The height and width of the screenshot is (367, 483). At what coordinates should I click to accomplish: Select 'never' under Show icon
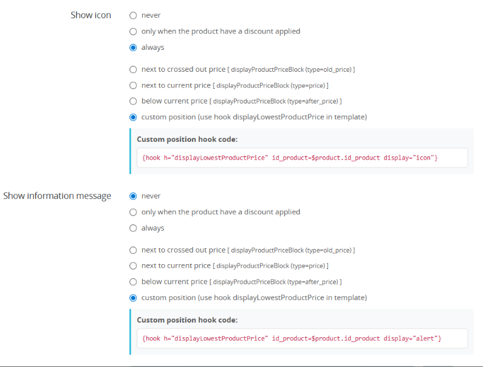[133, 15]
